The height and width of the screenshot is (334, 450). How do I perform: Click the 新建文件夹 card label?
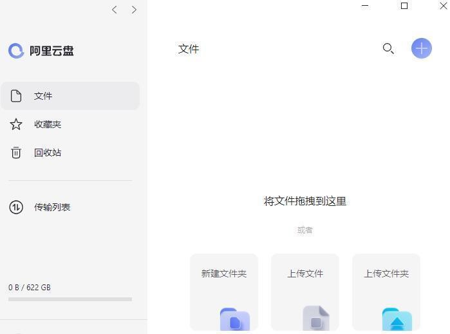tap(224, 274)
